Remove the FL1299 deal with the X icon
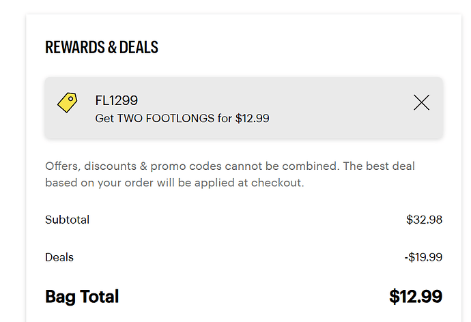 pos(422,103)
